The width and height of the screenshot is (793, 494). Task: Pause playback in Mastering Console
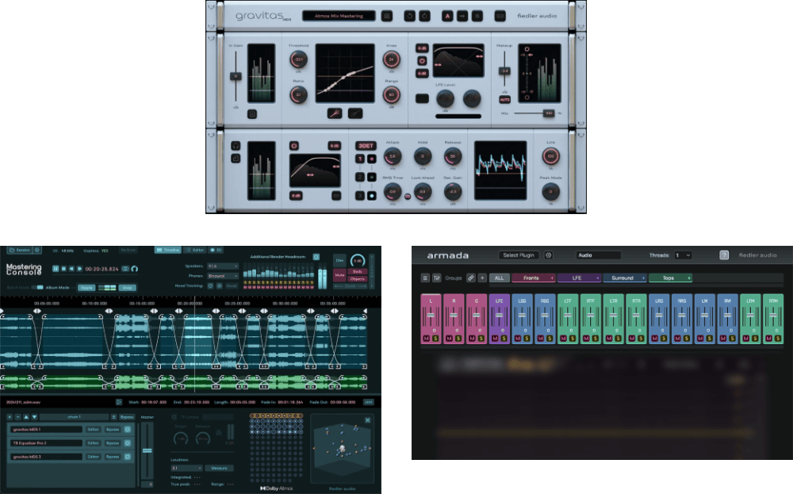(x=56, y=269)
